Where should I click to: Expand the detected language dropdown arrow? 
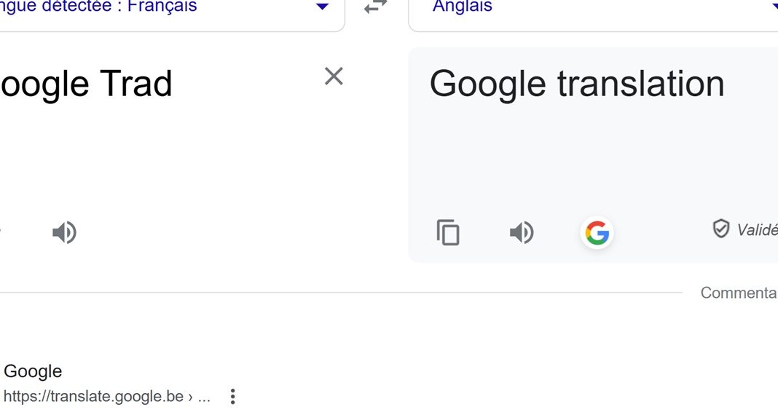click(x=322, y=7)
